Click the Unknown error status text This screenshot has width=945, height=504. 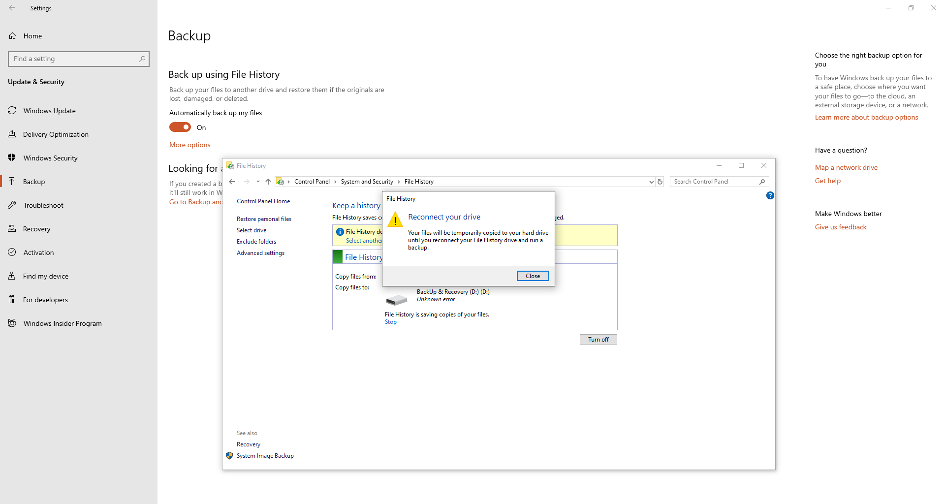pos(436,299)
